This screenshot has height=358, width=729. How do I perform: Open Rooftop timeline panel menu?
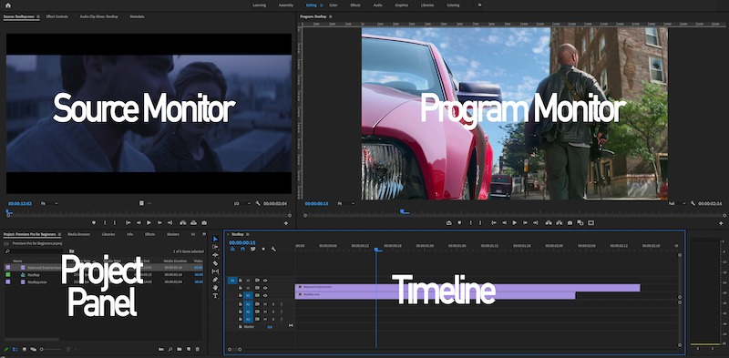[x=248, y=234]
